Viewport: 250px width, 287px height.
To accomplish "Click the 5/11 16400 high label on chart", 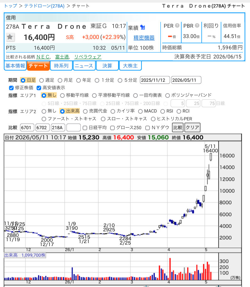I will coord(210,148).
